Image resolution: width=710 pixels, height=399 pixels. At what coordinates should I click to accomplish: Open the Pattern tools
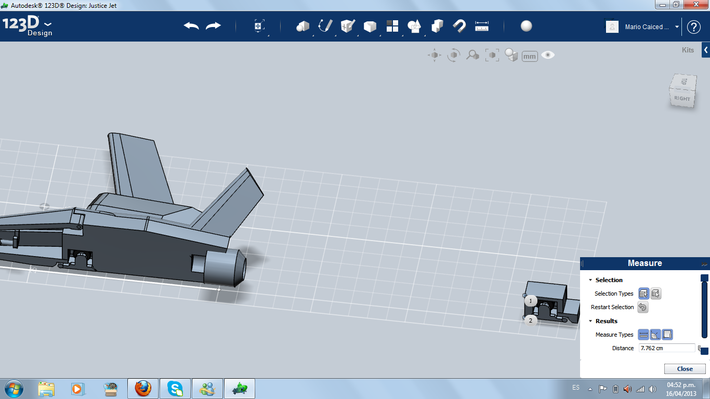392,26
